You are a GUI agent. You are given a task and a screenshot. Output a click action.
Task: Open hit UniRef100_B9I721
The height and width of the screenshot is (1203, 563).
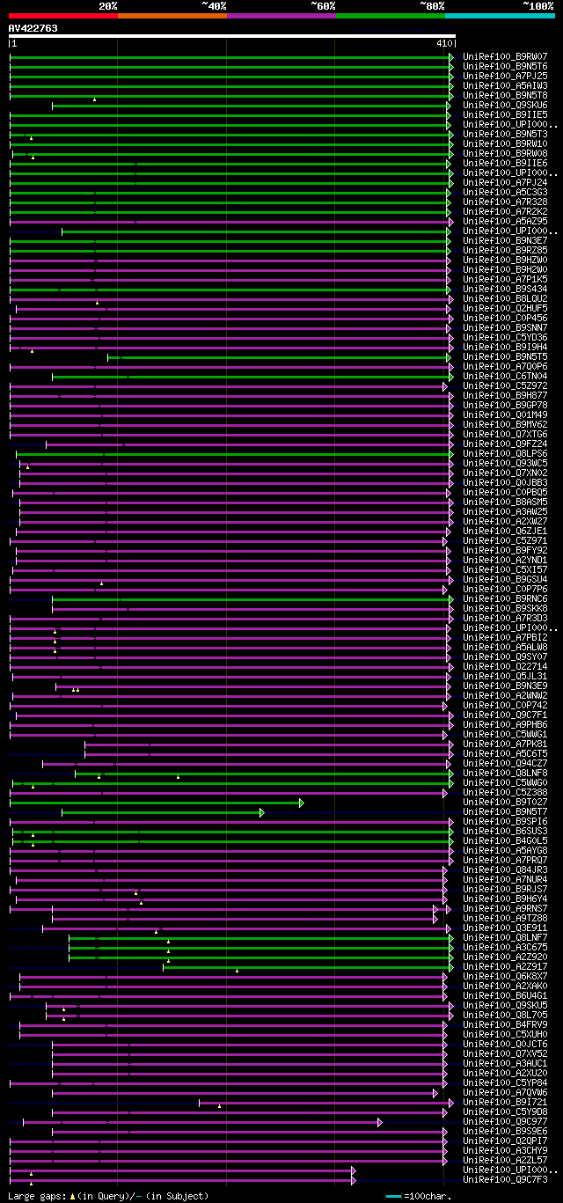pyautogui.click(x=505, y=1103)
